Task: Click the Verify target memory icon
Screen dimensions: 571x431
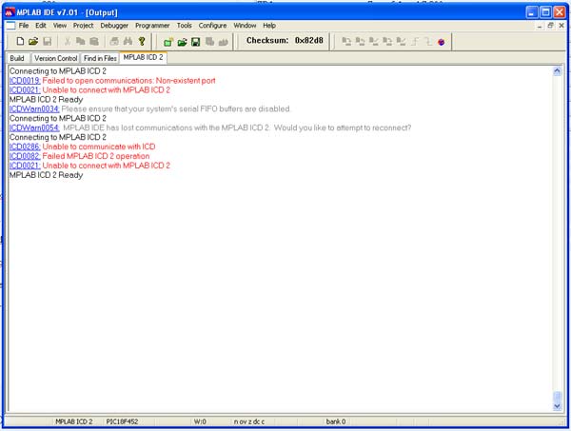Action: [x=374, y=42]
